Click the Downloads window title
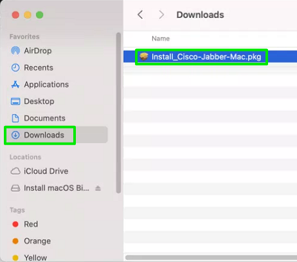297x262 pixels. tap(200, 15)
